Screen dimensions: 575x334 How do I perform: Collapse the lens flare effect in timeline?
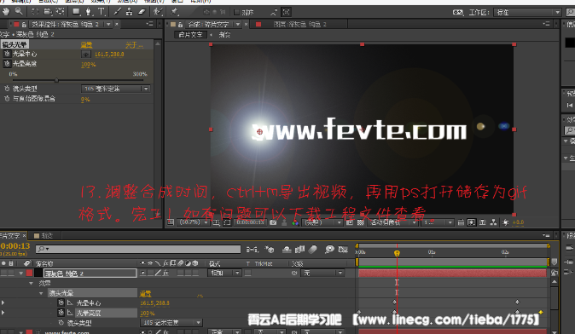tap(41, 293)
